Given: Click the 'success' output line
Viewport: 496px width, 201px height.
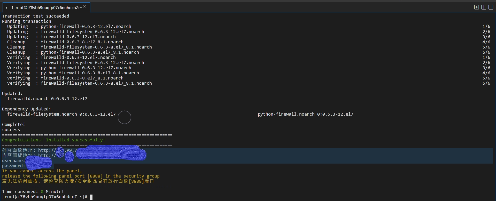Looking at the screenshot, I should (11, 130).
